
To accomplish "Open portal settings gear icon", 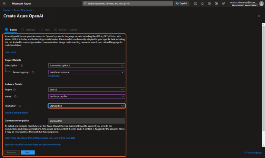I will pyautogui.click(x=209, y=3).
